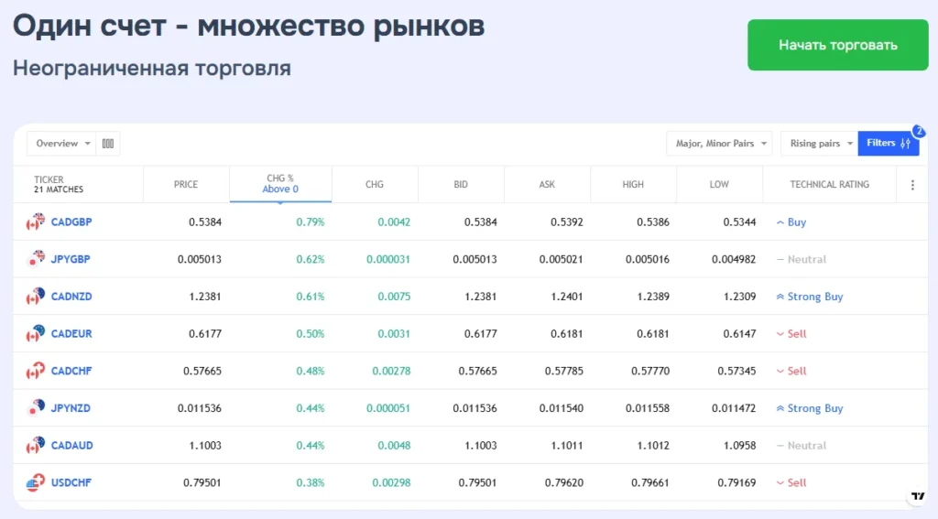Click the CADGBP currency flag icon
938x519 pixels.
pyautogui.click(x=36, y=222)
